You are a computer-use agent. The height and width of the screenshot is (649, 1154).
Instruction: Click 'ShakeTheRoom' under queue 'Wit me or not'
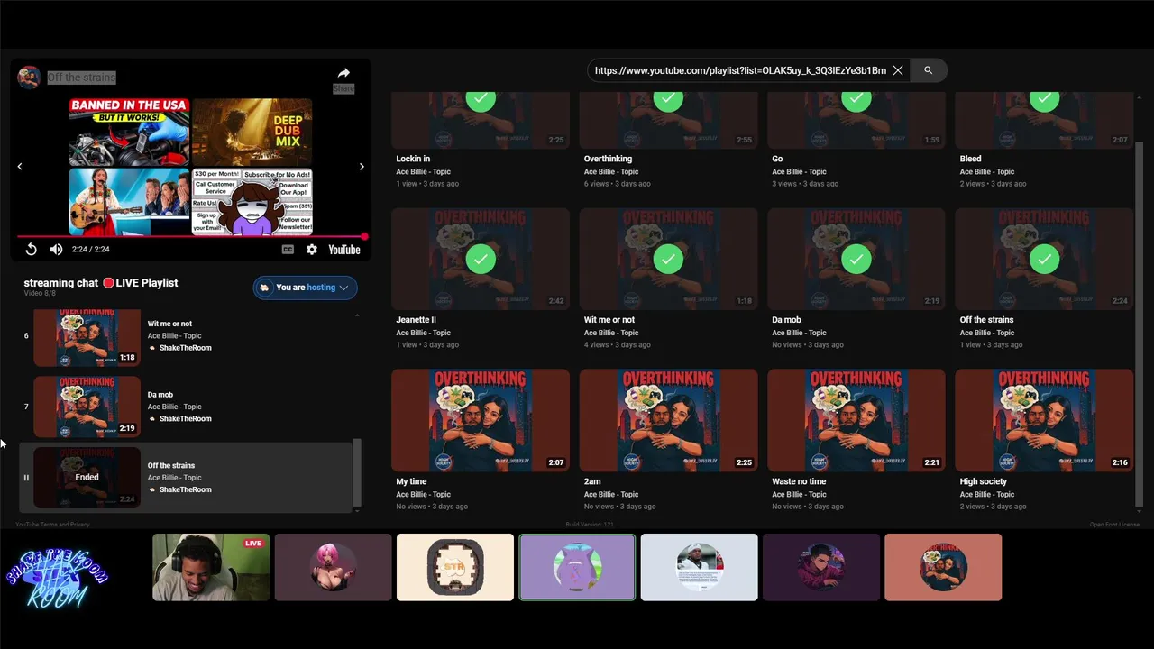click(185, 348)
